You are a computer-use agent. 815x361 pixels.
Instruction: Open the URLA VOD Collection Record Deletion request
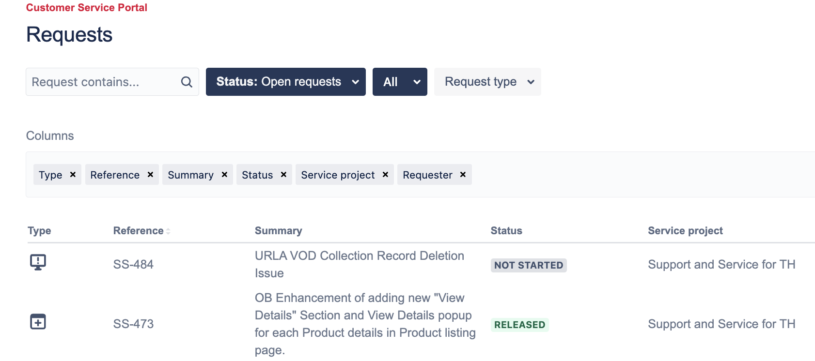(360, 264)
